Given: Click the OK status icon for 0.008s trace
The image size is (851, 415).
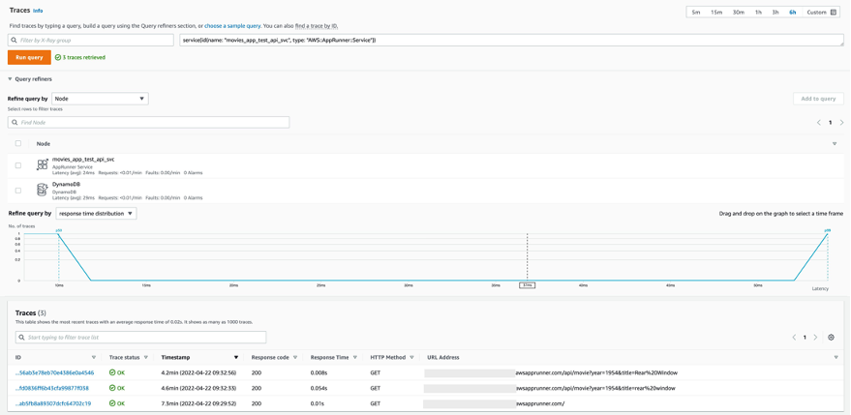Looking at the screenshot, I should click(111, 372).
